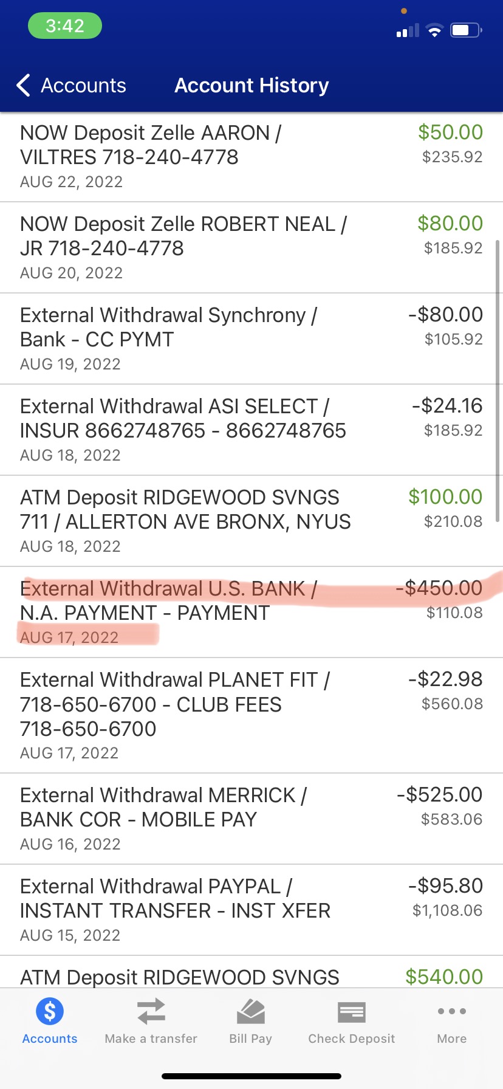Tap the back chevron beside Accounts
Viewport: 503px width, 1089px height.
coord(23,86)
